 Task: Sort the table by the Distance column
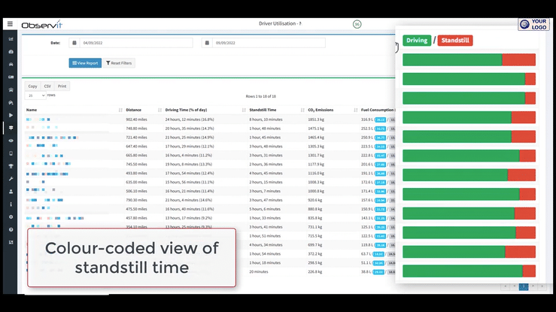[143, 110]
